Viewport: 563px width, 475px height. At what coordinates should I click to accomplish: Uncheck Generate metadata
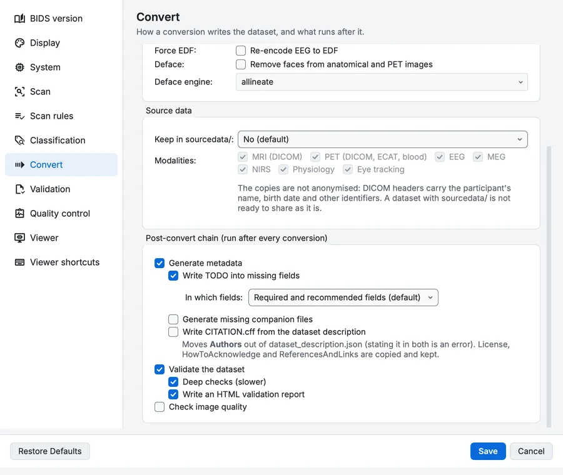160,263
